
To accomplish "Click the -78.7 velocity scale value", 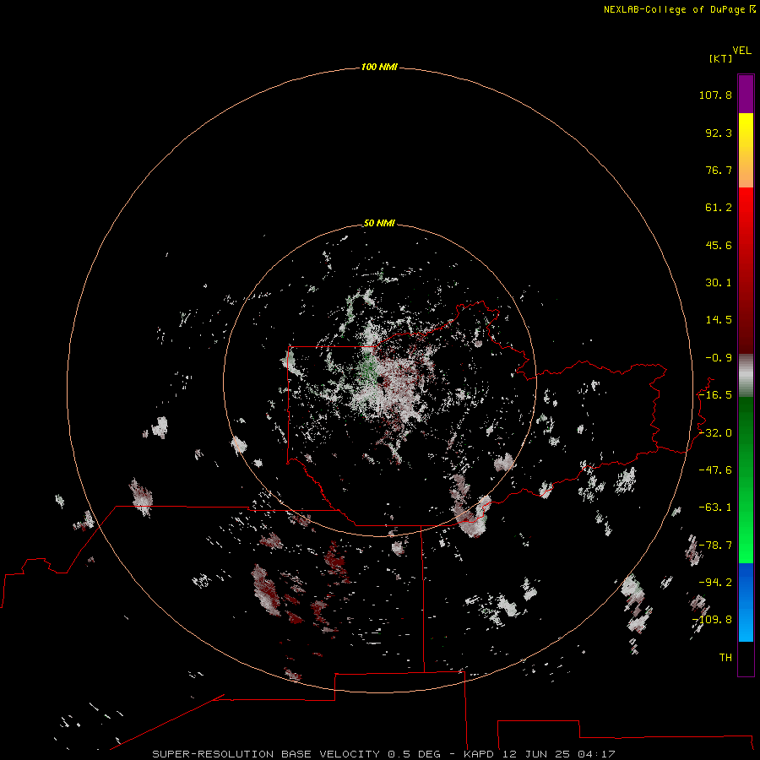I will coord(715,546).
